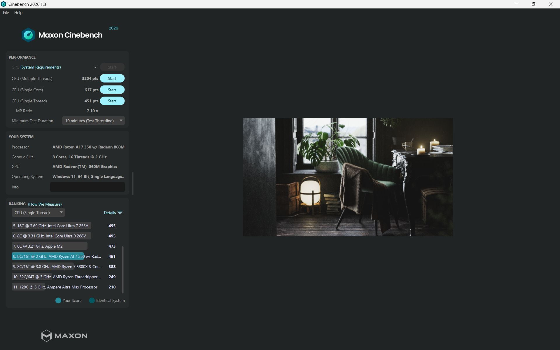This screenshot has width=560, height=350.
Task: Click the Cinebench app icon in title bar
Action: coord(3,4)
